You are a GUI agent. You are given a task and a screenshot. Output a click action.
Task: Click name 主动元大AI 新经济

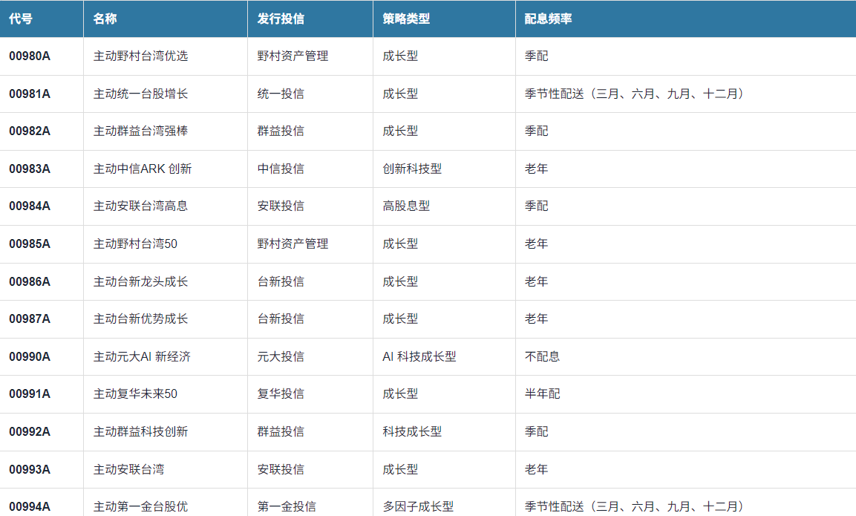pos(142,356)
